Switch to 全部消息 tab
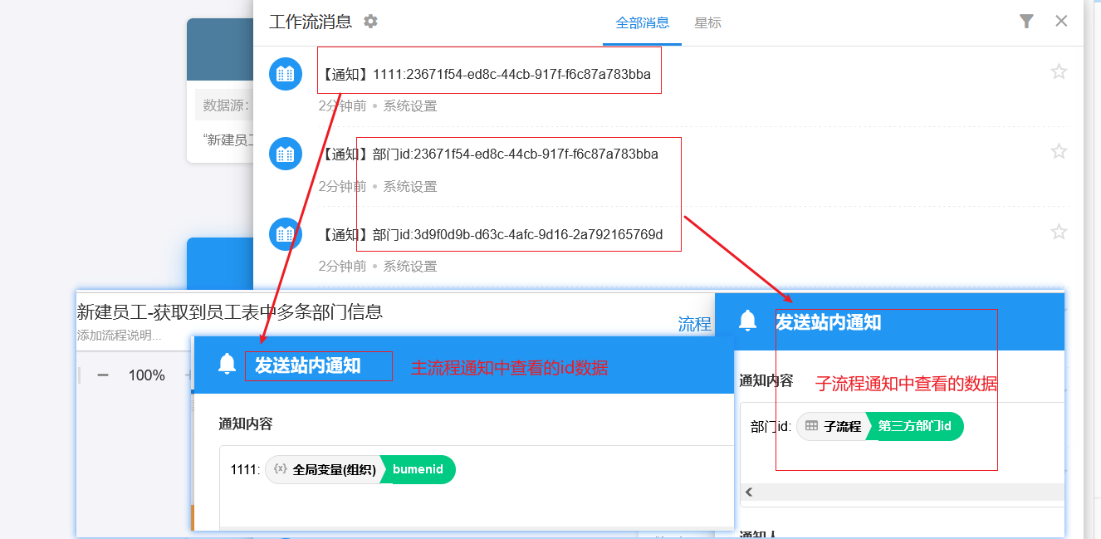1101x539 pixels. [x=642, y=23]
